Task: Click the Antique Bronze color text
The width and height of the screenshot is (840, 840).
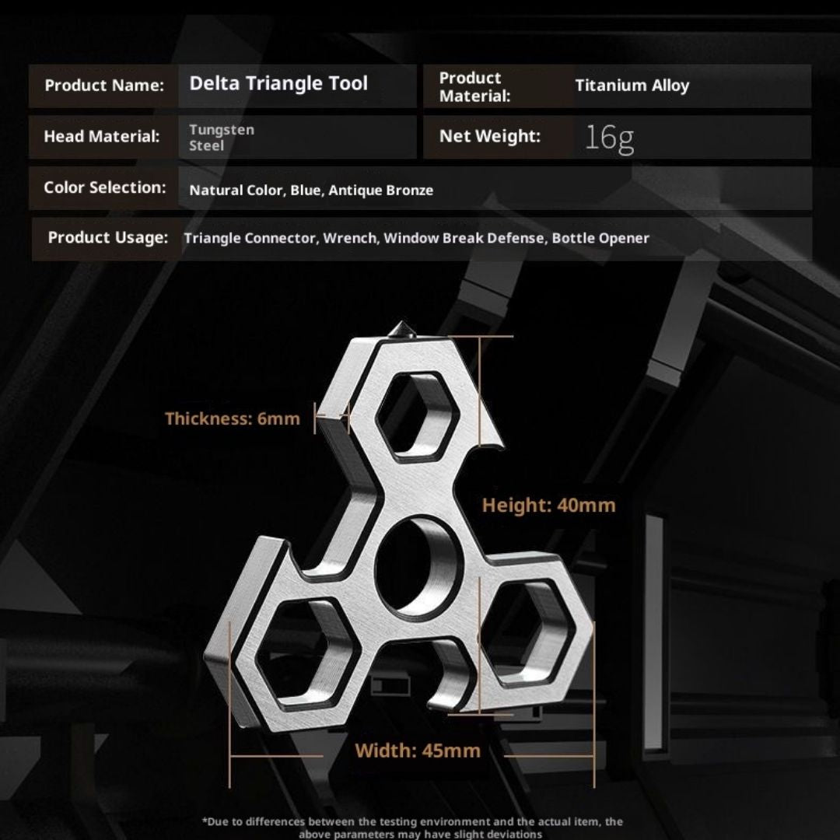Action: coord(380,191)
